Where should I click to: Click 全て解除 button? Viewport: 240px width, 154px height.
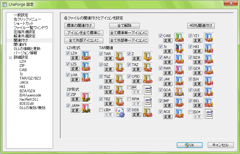[124, 26]
